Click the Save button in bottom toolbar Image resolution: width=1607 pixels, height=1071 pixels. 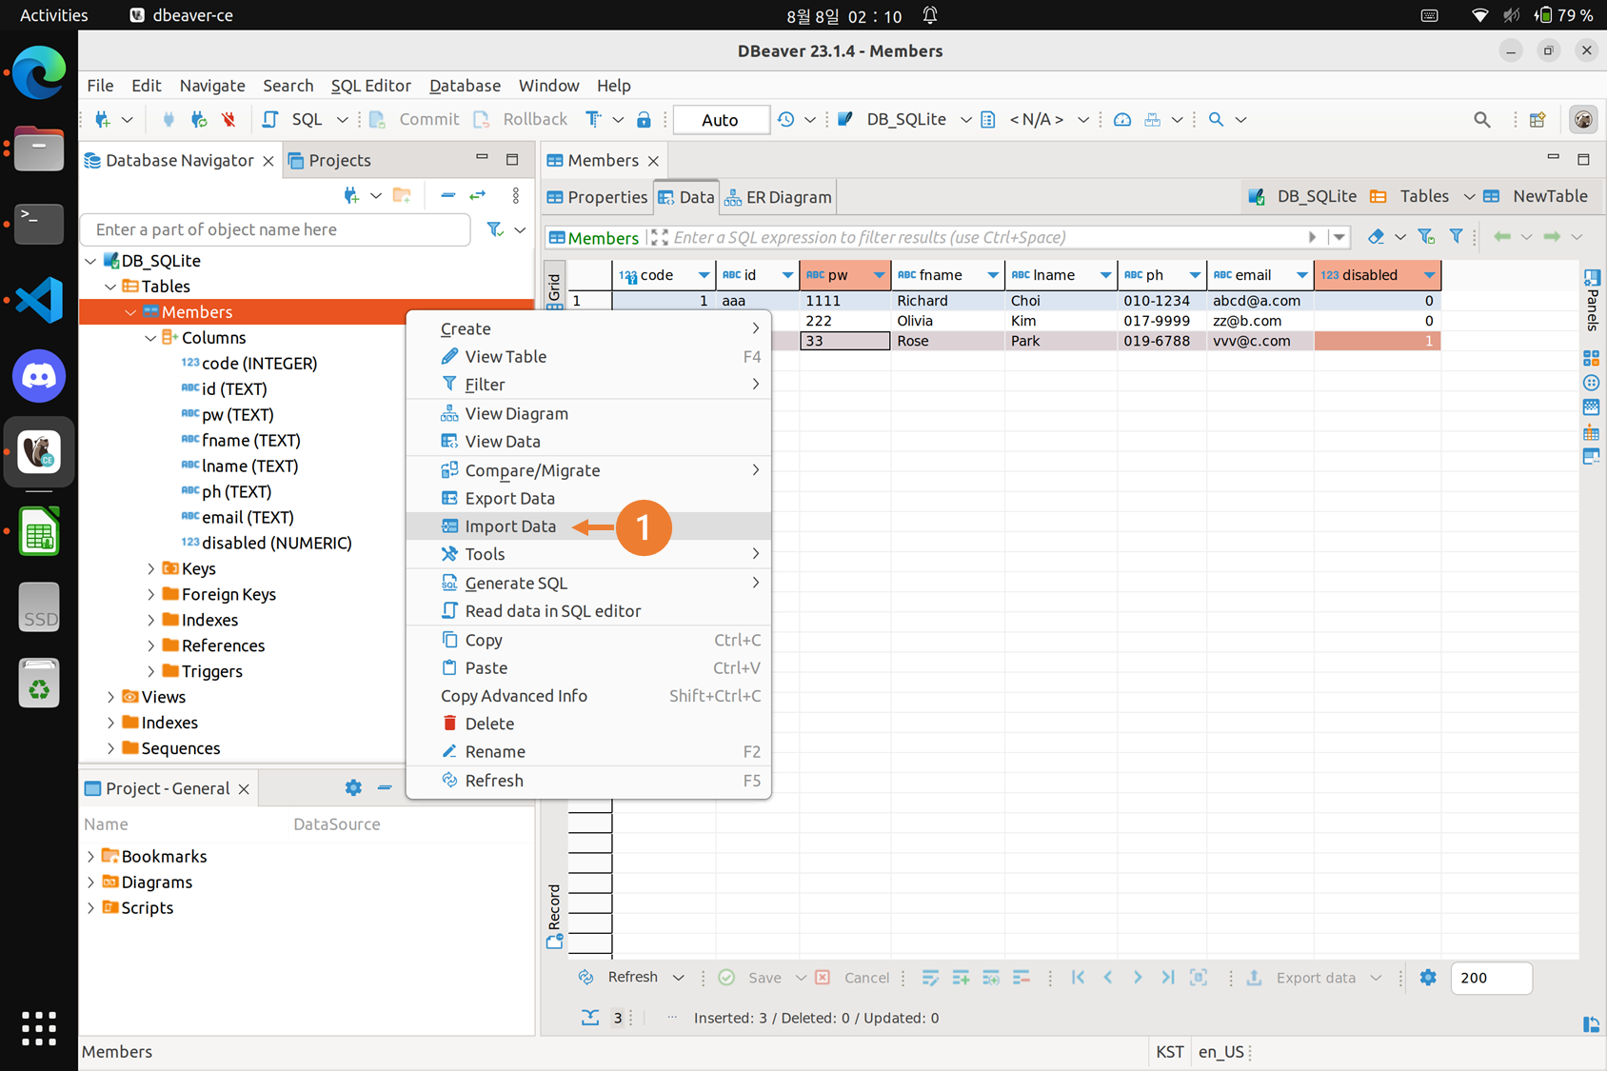[x=751, y=978]
